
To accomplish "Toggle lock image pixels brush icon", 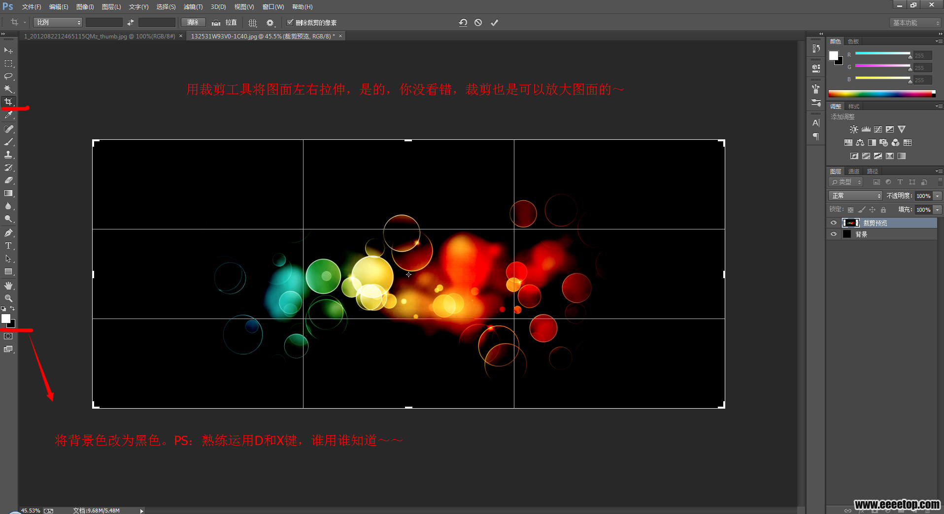I will [861, 210].
